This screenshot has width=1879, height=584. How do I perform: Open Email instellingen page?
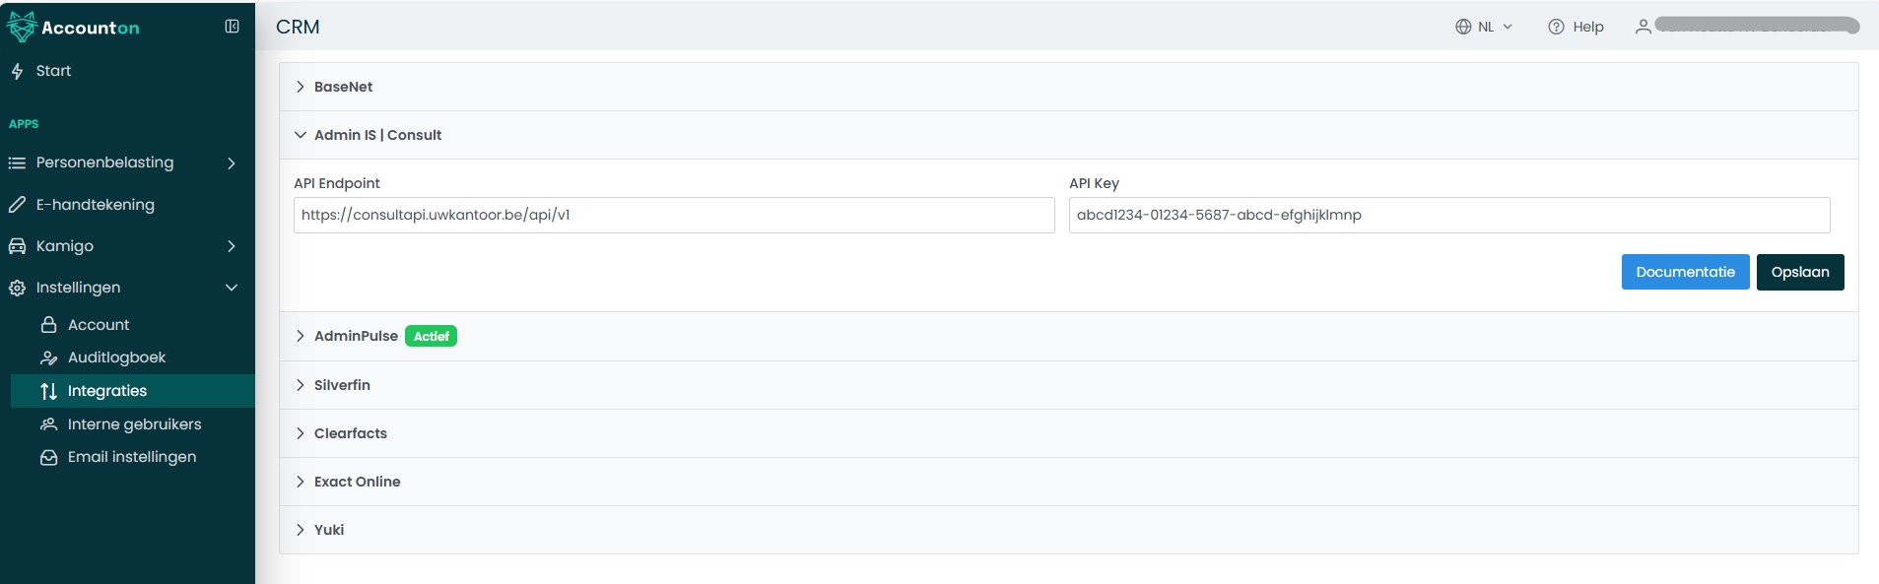coord(132,457)
